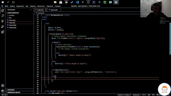This screenshot has width=171, height=96.
Task: Click login.php breadcrumb above editor
Action: [x=41, y=13]
